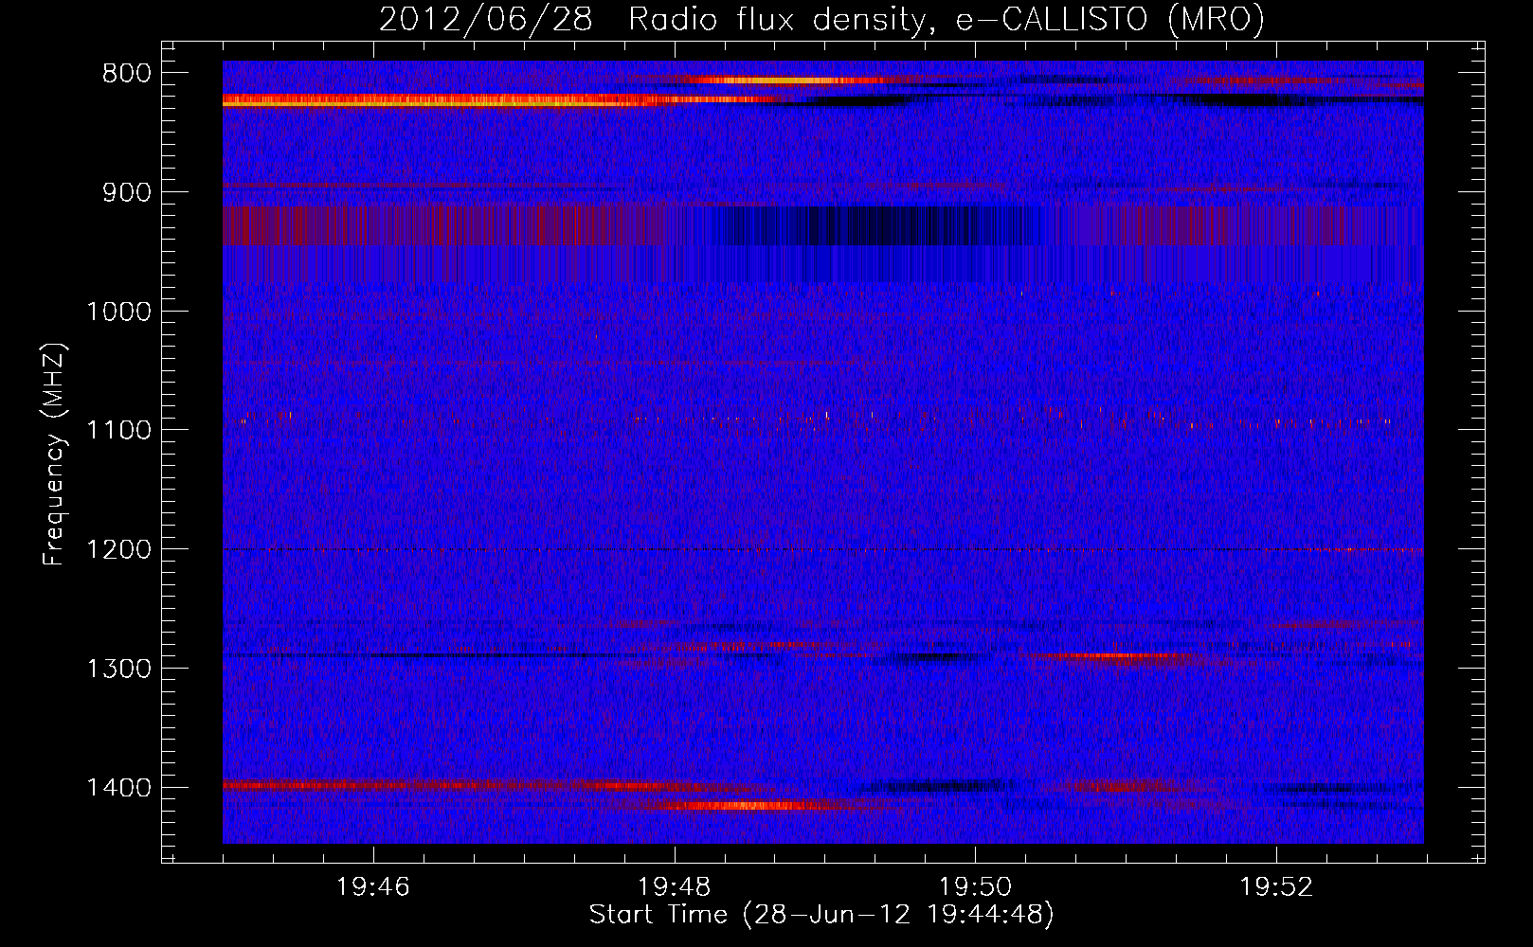Click the 19:46 time axis label
This screenshot has height=947, width=1533.
point(372,887)
